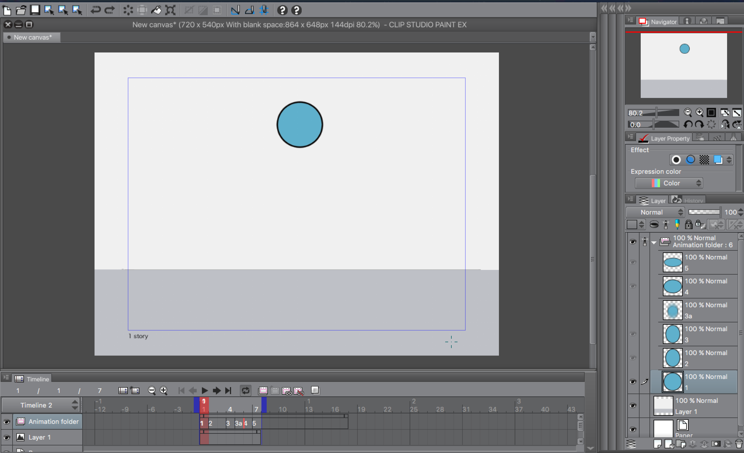Screen dimensions: 744x453
Task: Toggle visibility of cel 3a layer
Action: coord(633,310)
